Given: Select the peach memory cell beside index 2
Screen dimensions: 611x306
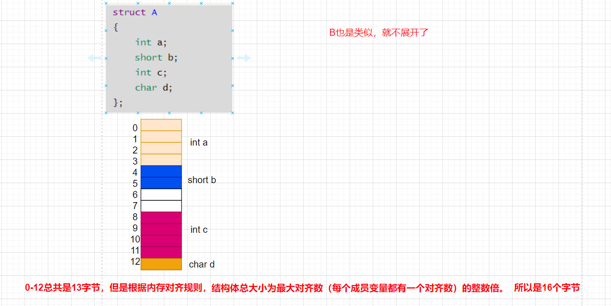Looking at the screenshot, I should [x=161, y=148].
